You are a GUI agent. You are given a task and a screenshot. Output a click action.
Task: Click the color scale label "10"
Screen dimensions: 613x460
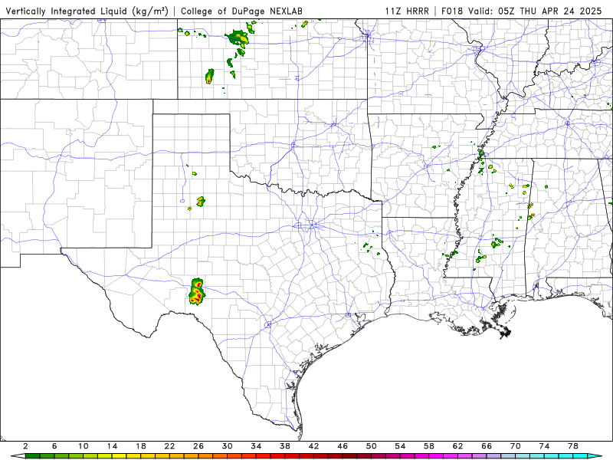(x=84, y=446)
